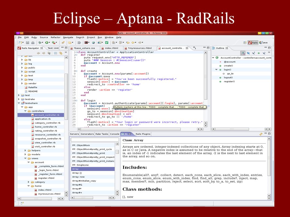Open the Rake Tasks tab
290x217 pixels.
click(x=102, y=134)
